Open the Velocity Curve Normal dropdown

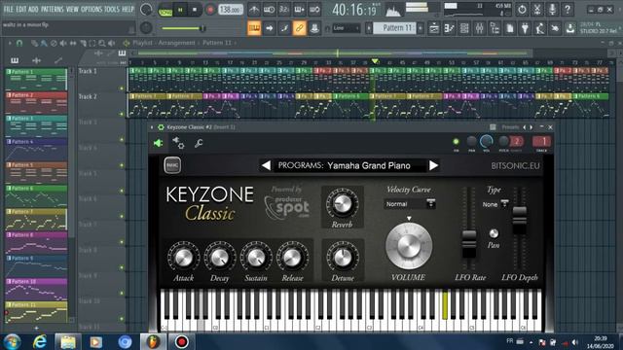click(x=410, y=204)
